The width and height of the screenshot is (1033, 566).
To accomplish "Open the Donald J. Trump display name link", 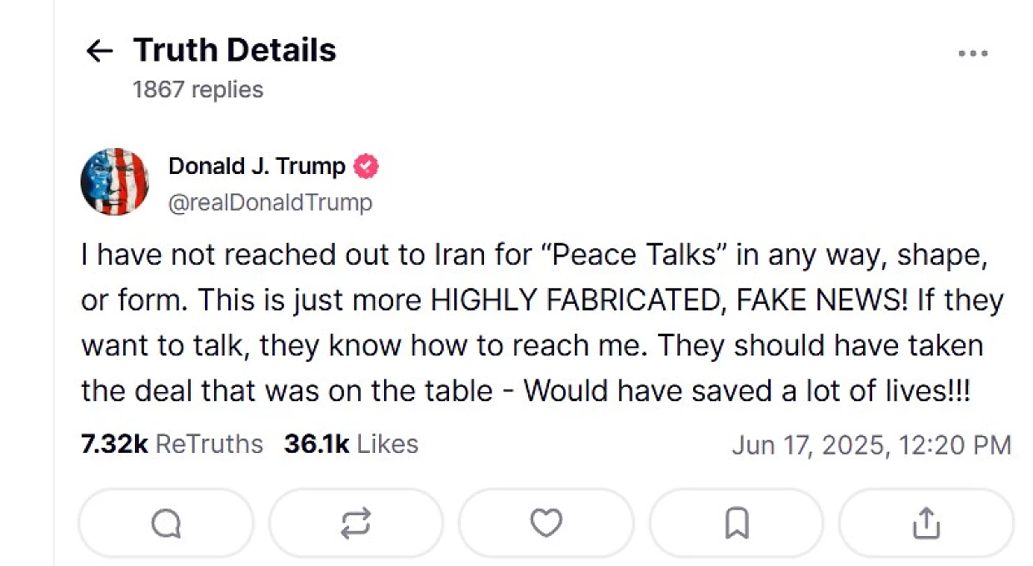I will tap(257, 166).
